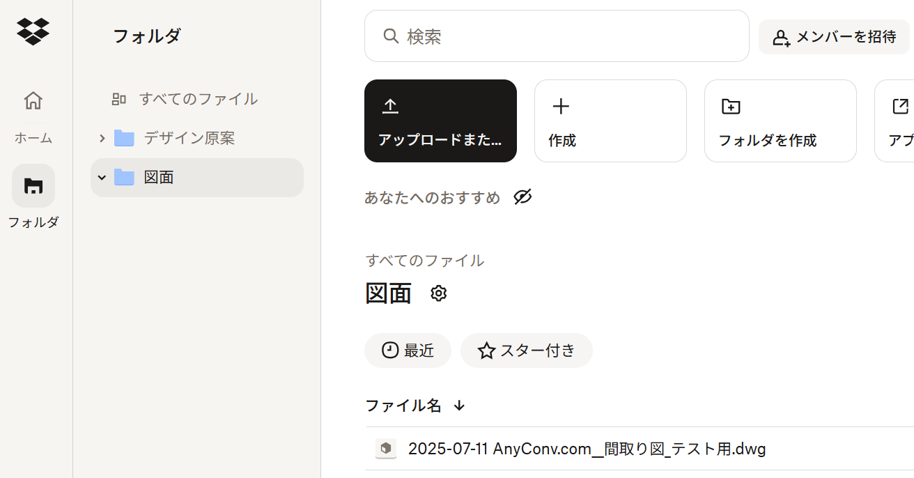
Task: Toggle the スター付き filter chip
Action: pos(527,350)
